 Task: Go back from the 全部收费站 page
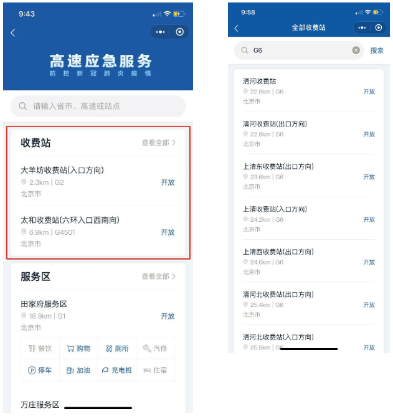pyautogui.click(x=236, y=28)
